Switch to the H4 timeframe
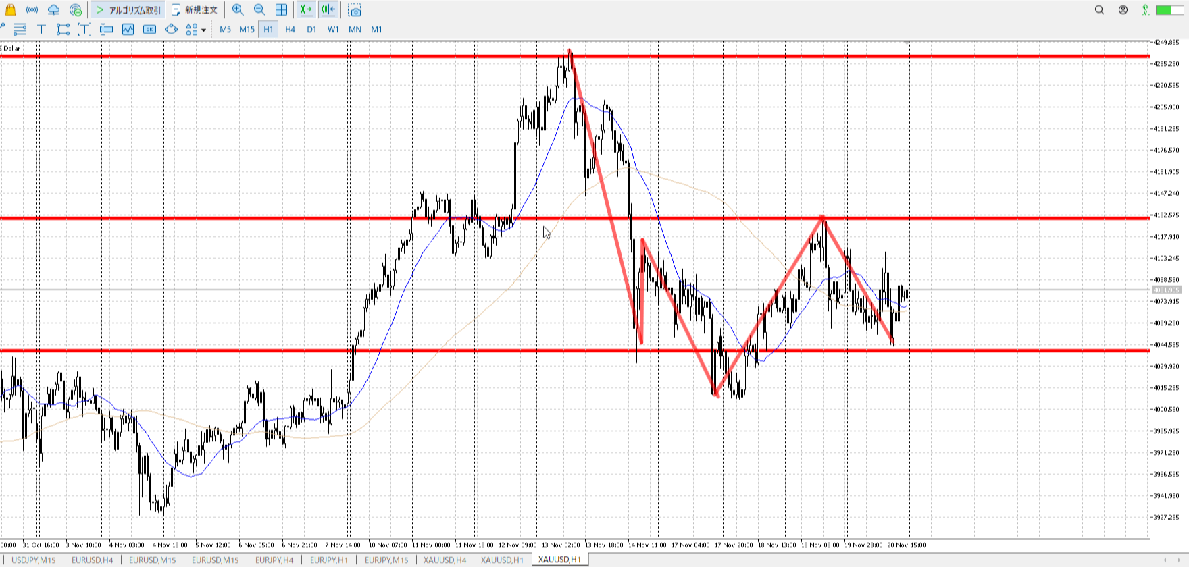 tap(290, 29)
